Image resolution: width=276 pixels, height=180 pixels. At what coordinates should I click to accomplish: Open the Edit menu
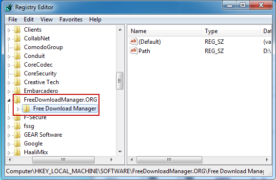(29, 19)
